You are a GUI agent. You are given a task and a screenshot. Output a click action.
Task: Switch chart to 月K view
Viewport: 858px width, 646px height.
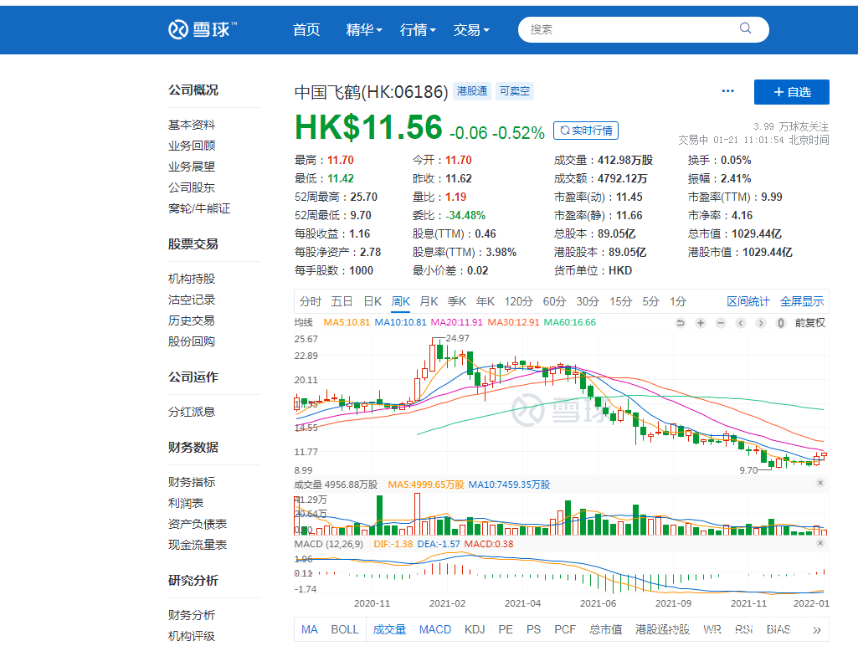coord(429,301)
